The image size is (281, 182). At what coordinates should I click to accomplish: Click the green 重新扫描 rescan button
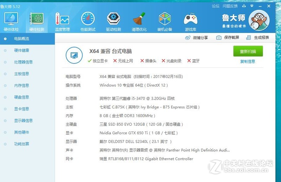pyautogui.click(x=248, y=51)
